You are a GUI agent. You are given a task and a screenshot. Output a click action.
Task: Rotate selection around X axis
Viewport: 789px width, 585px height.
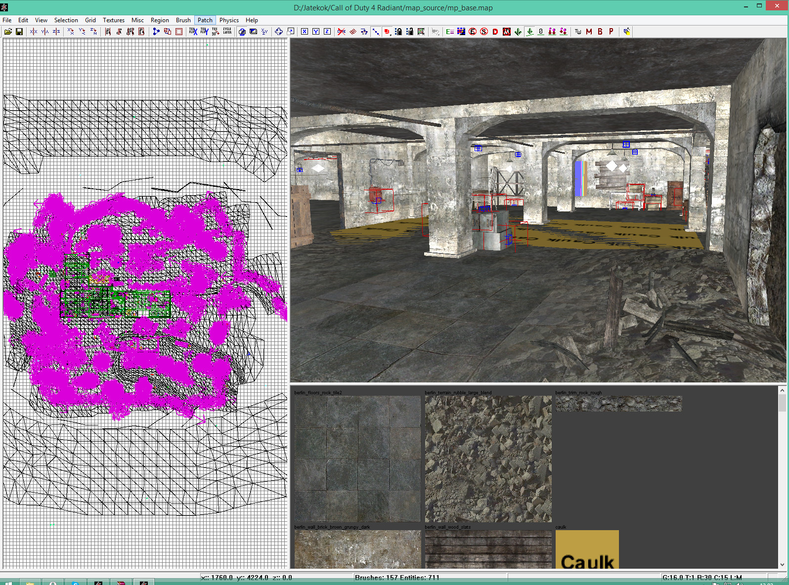point(71,32)
